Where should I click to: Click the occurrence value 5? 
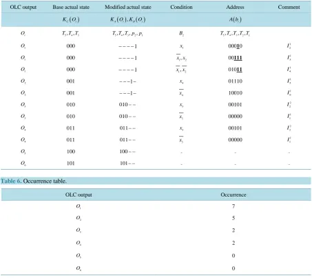click(x=233, y=218)
